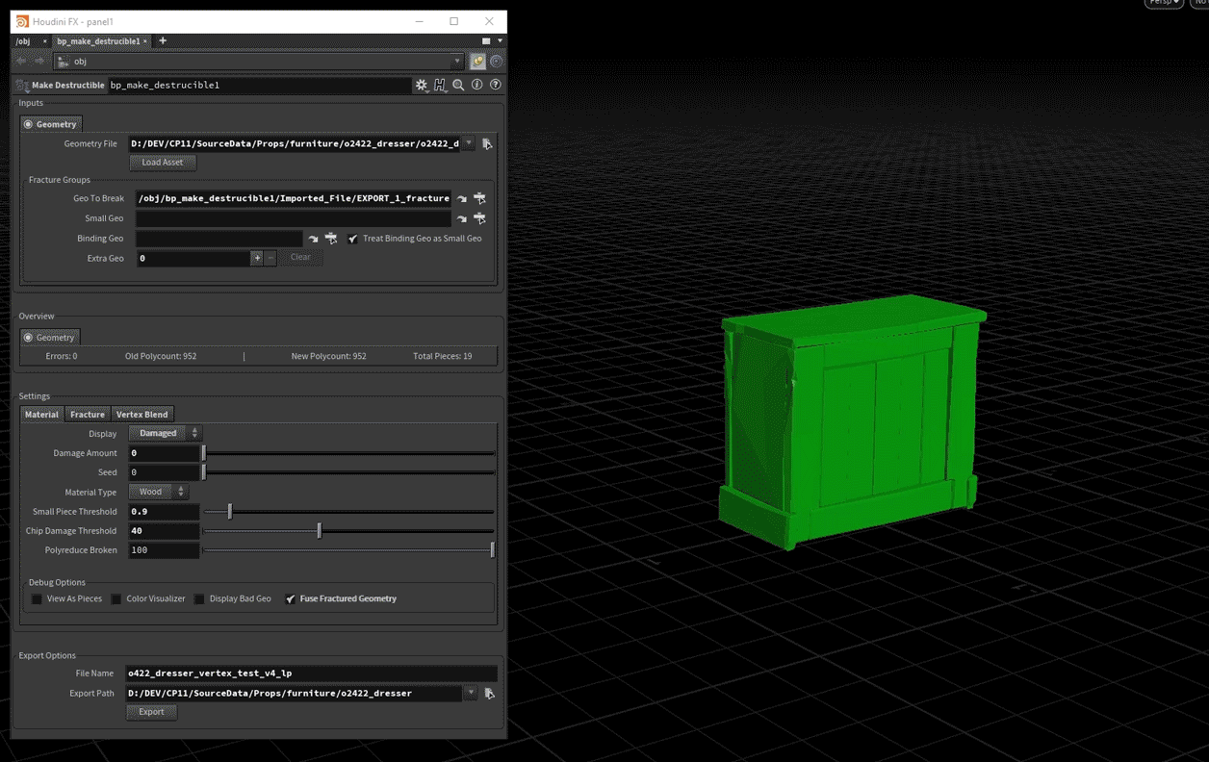
Task: Open the Material settings tab
Action: coord(42,415)
